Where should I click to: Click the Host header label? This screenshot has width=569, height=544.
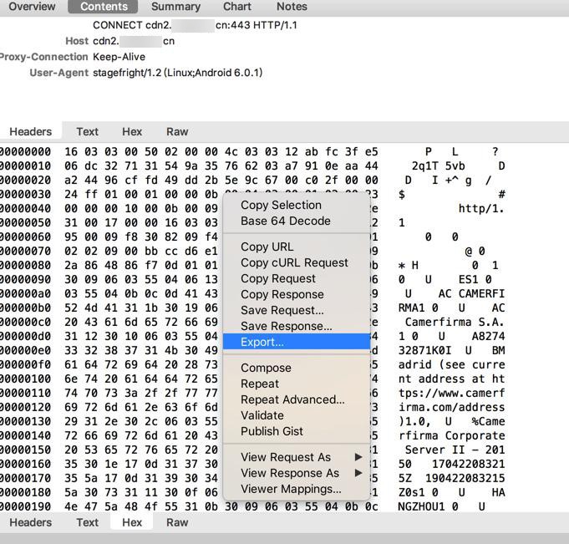(x=77, y=41)
